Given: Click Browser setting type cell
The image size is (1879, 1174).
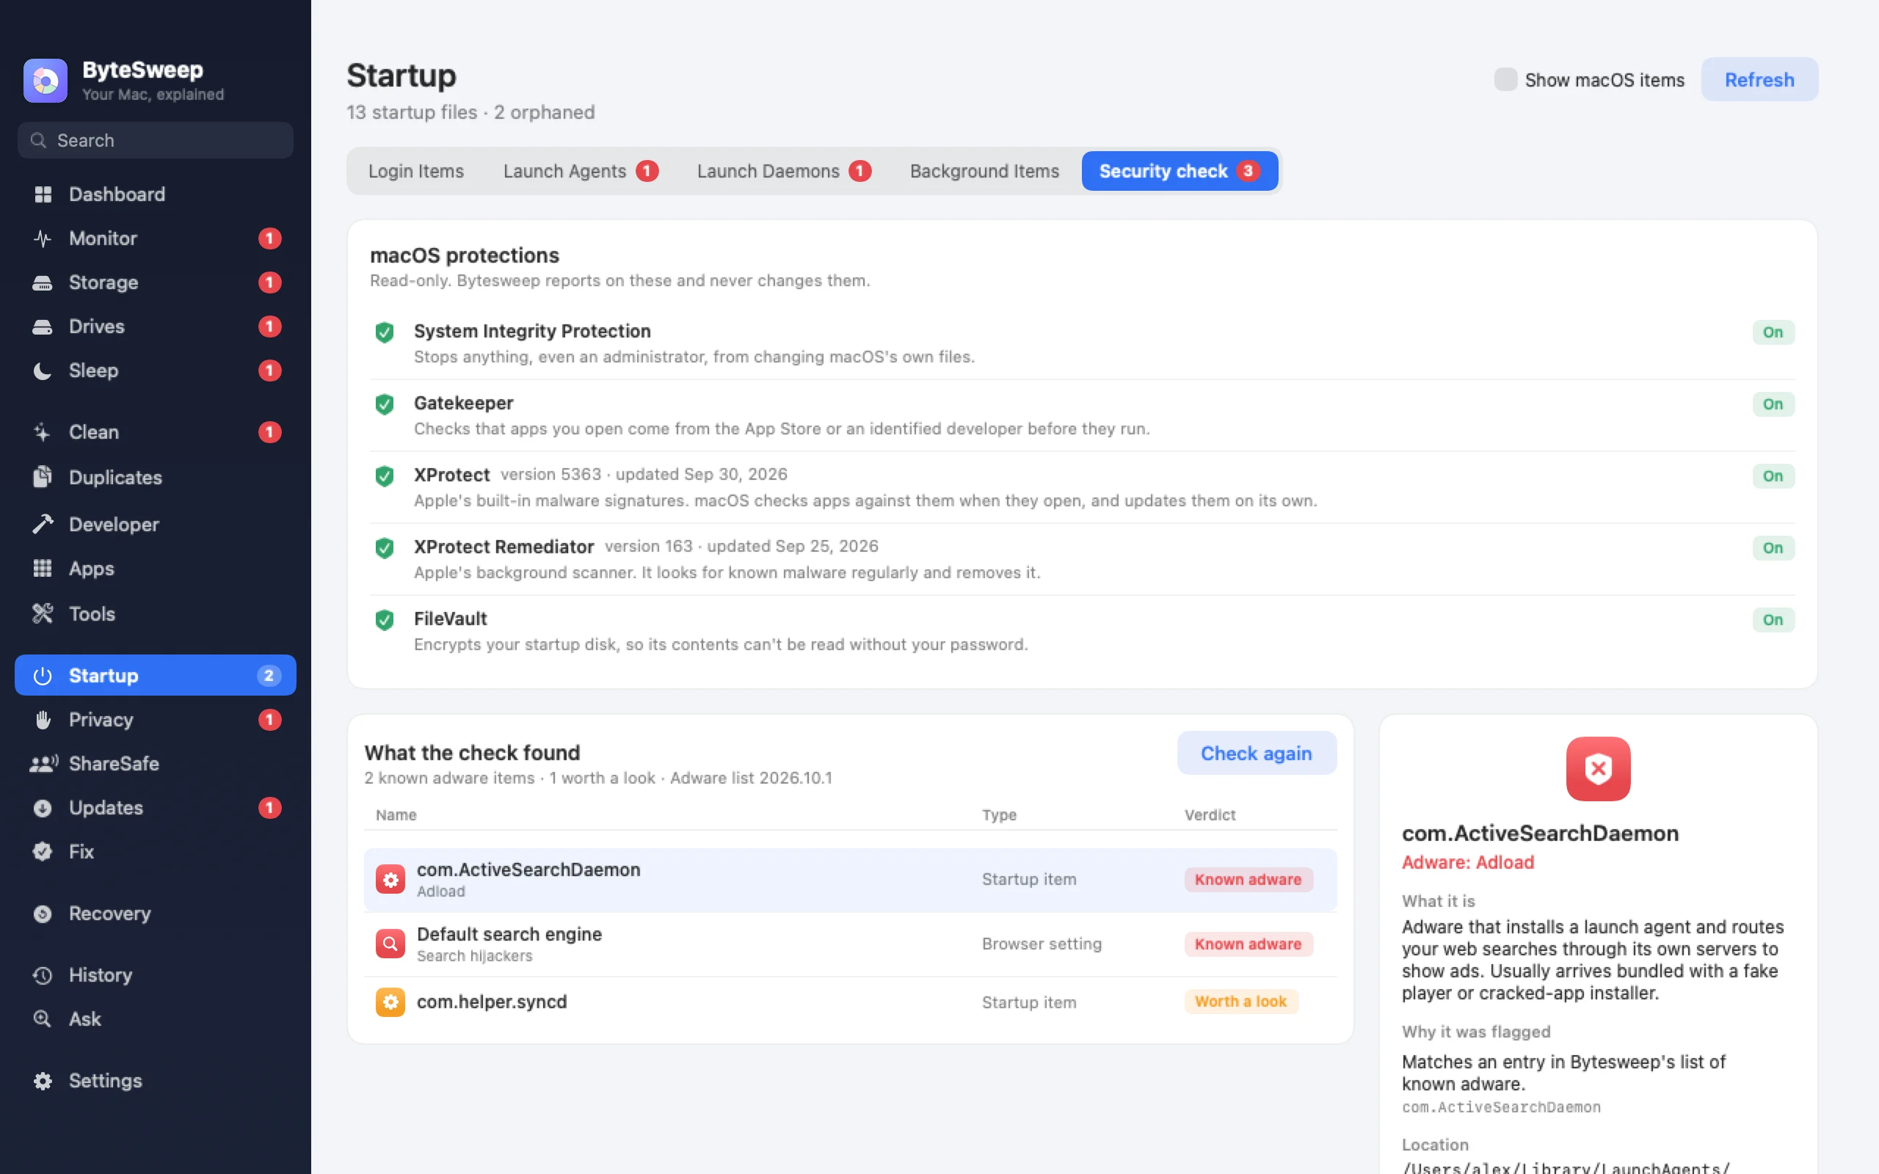Looking at the screenshot, I should click(1042, 944).
